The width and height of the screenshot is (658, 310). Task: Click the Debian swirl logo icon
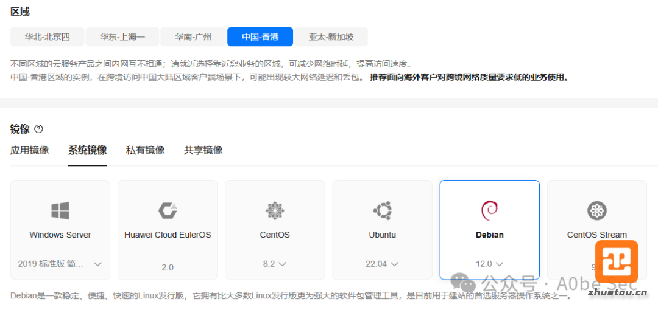click(489, 210)
